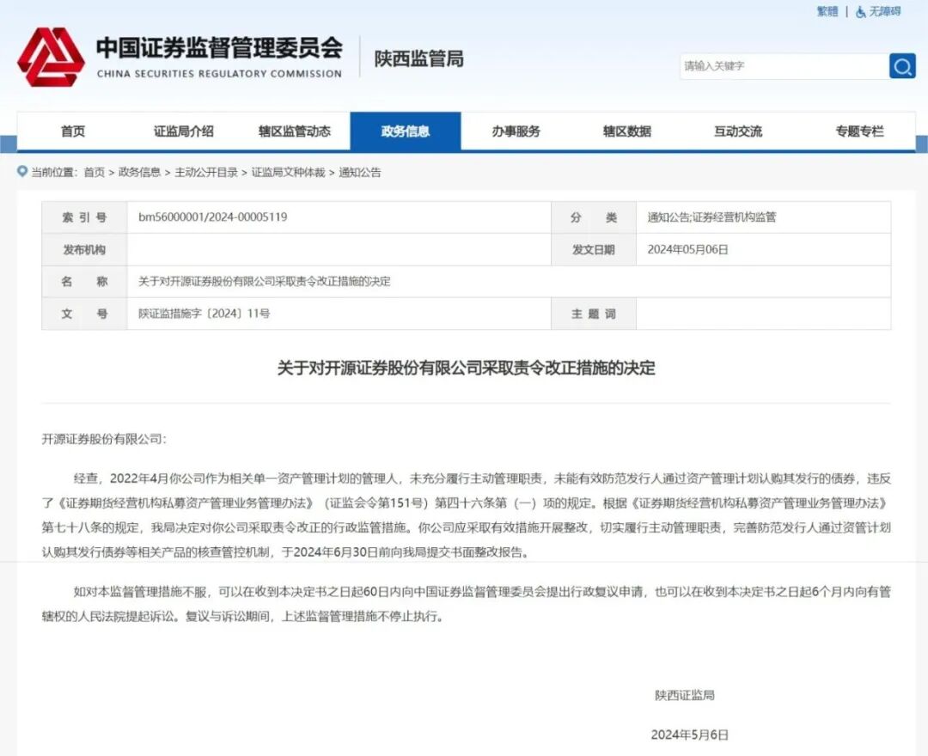This screenshot has height=756, width=928.
Task: Click the CSRC red logo emblem
Action: click(x=51, y=58)
